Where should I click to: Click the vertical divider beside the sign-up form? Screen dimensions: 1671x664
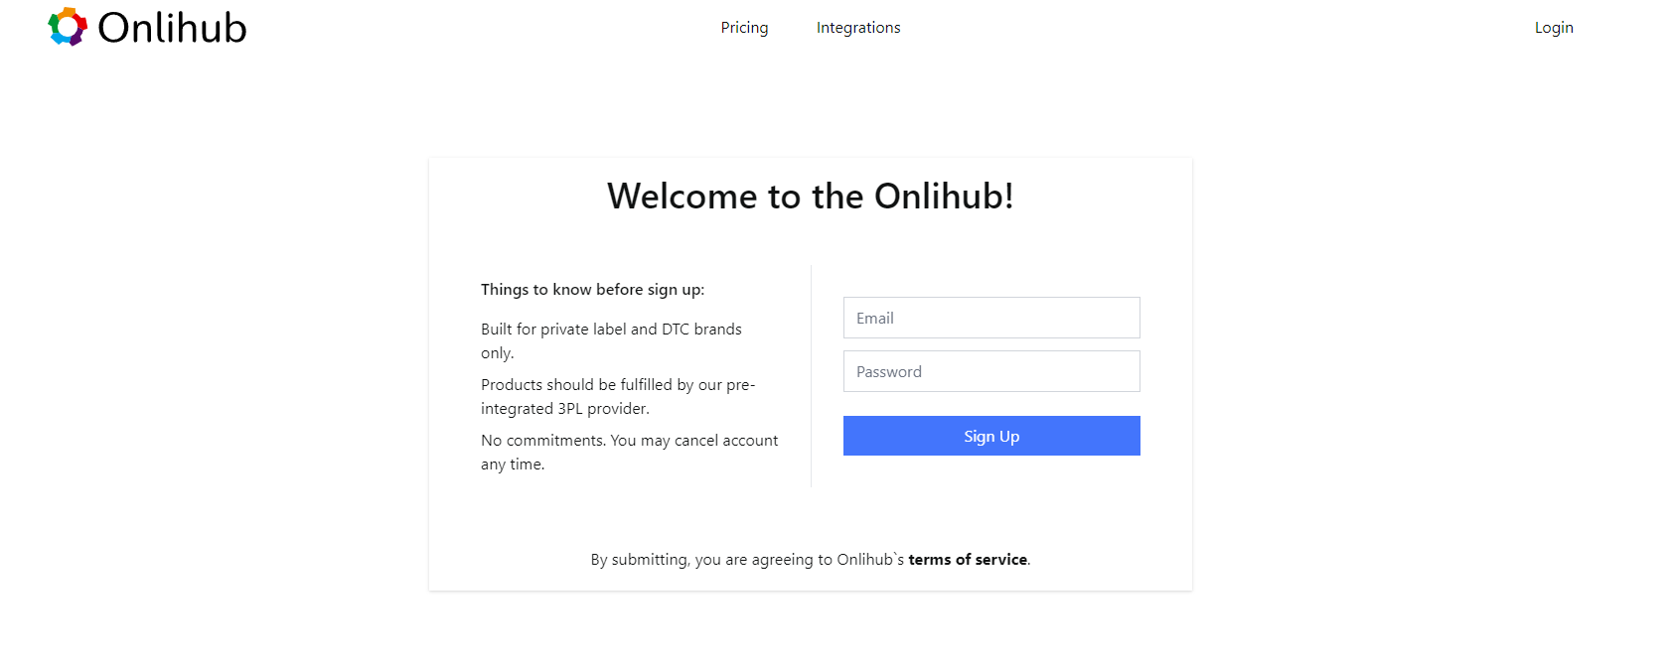point(811,375)
